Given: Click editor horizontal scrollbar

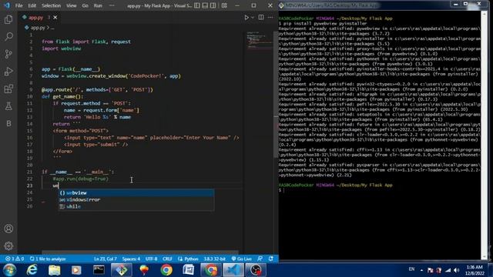Looking at the screenshot, I should (140, 252).
